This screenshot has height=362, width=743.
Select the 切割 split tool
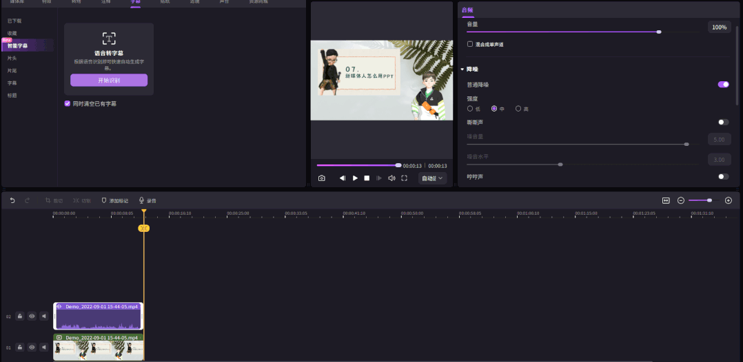coord(81,201)
